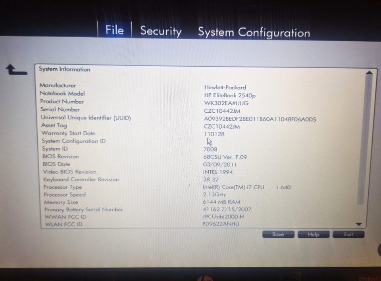Open the System Configuration tab
Image resolution: width=381 pixels, height=281 pixels.
[254, 33]
